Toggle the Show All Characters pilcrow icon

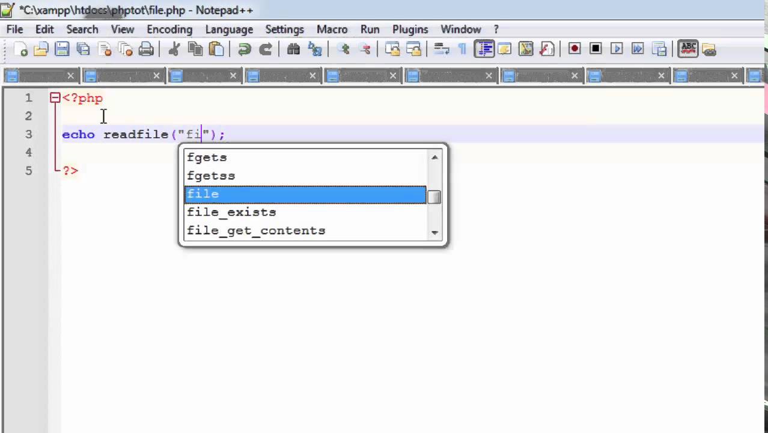[462, 49]
